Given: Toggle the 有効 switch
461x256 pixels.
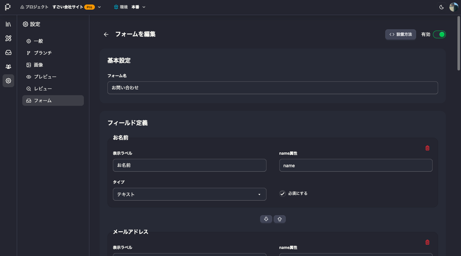Looking at the screenshot, I should (439, 34).
